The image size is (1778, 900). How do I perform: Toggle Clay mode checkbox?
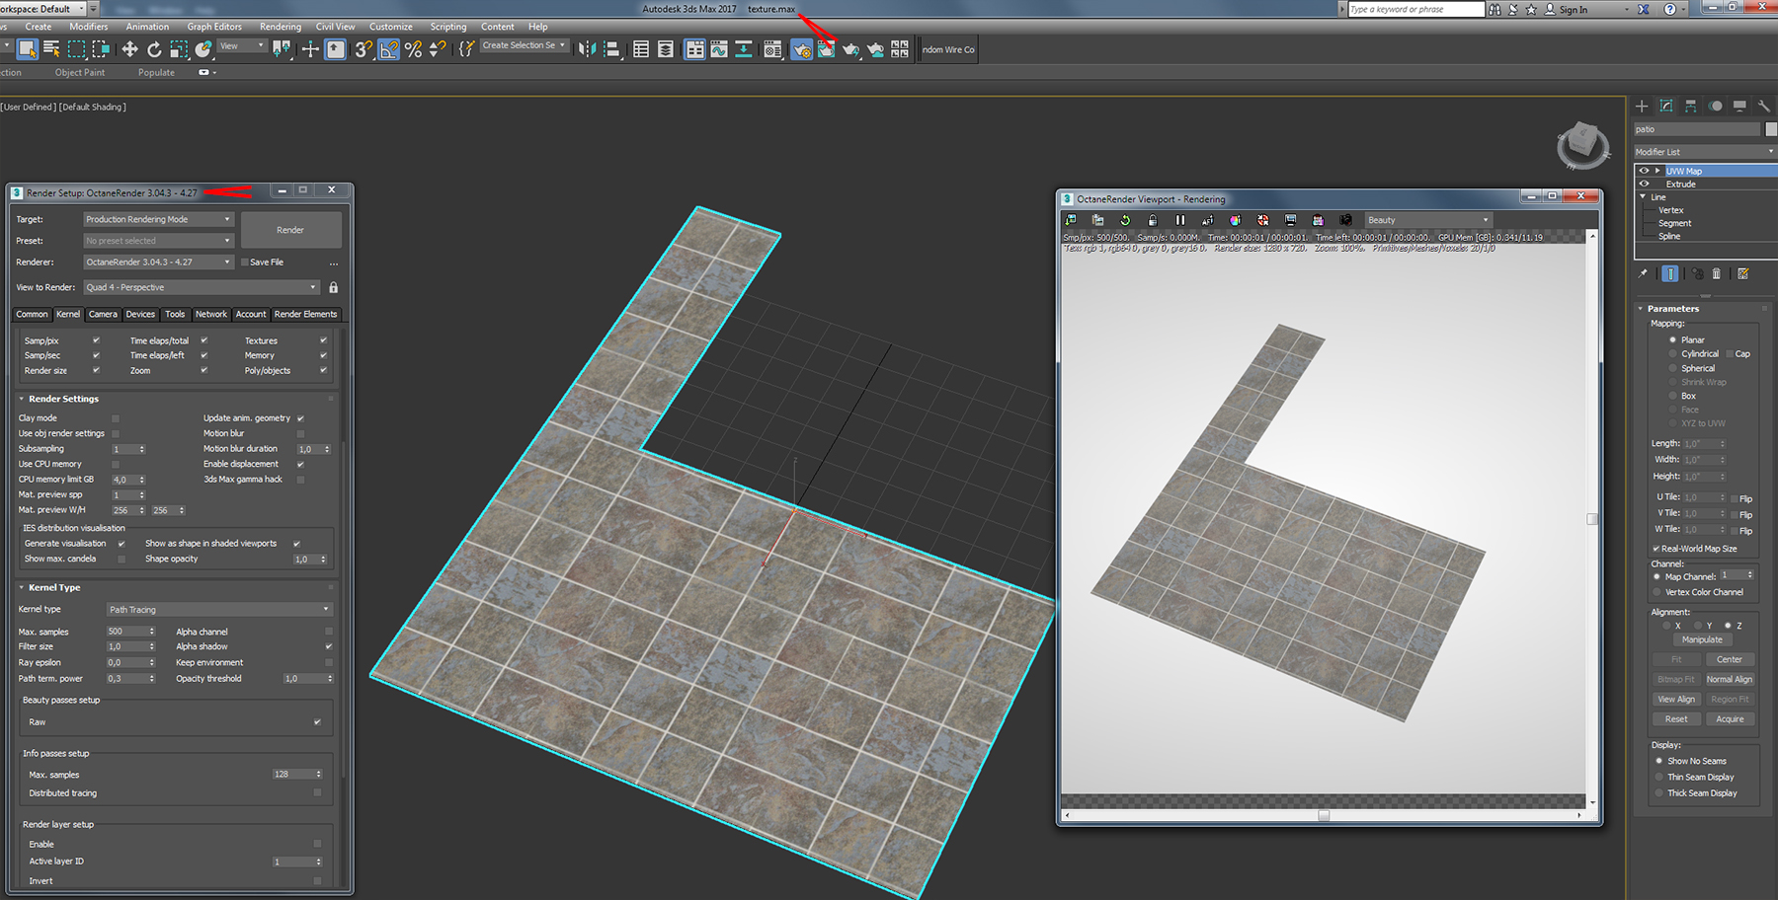pyautogui.click(x=116, y=418)
